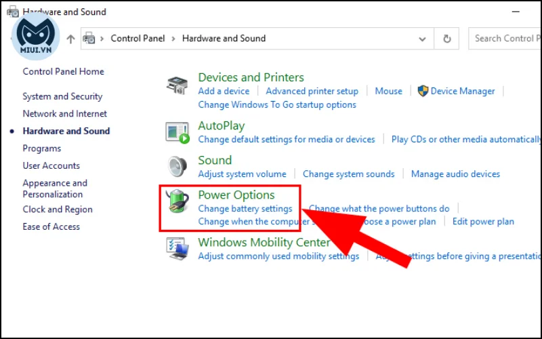Open Device Manager link
The image size is (542, 339).
point(463,91)
